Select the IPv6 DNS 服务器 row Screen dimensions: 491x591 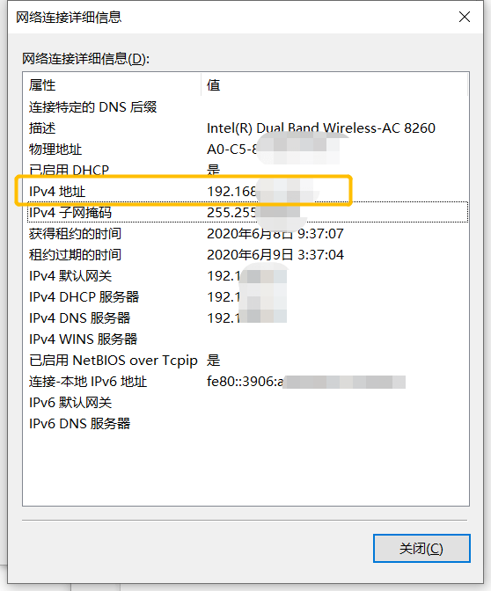247,424
